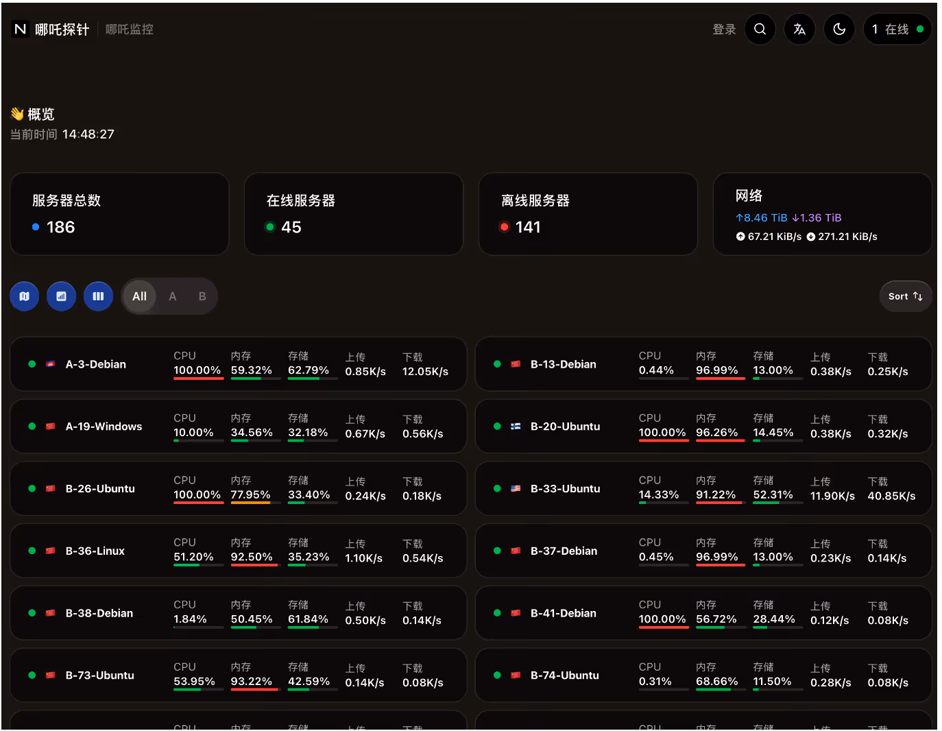Click the download speed arrow icon in 网络 card
The image size is (942, 731).
click(811, 237)
